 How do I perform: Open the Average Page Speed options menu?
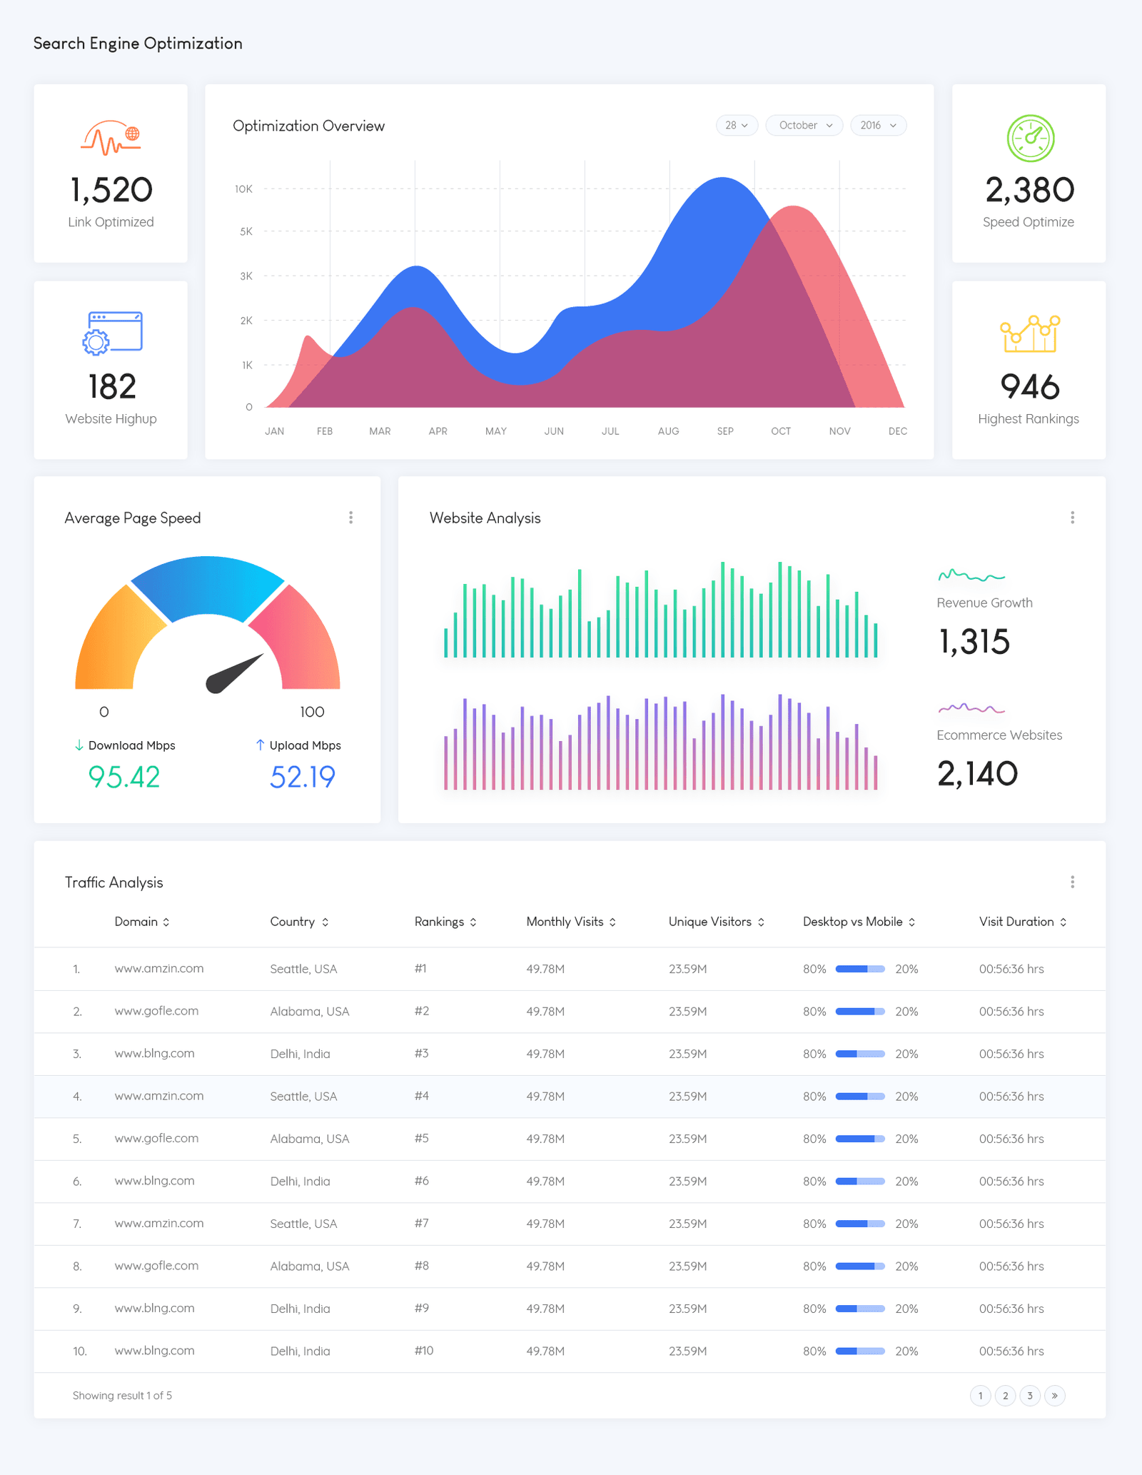tap(351, 518)
